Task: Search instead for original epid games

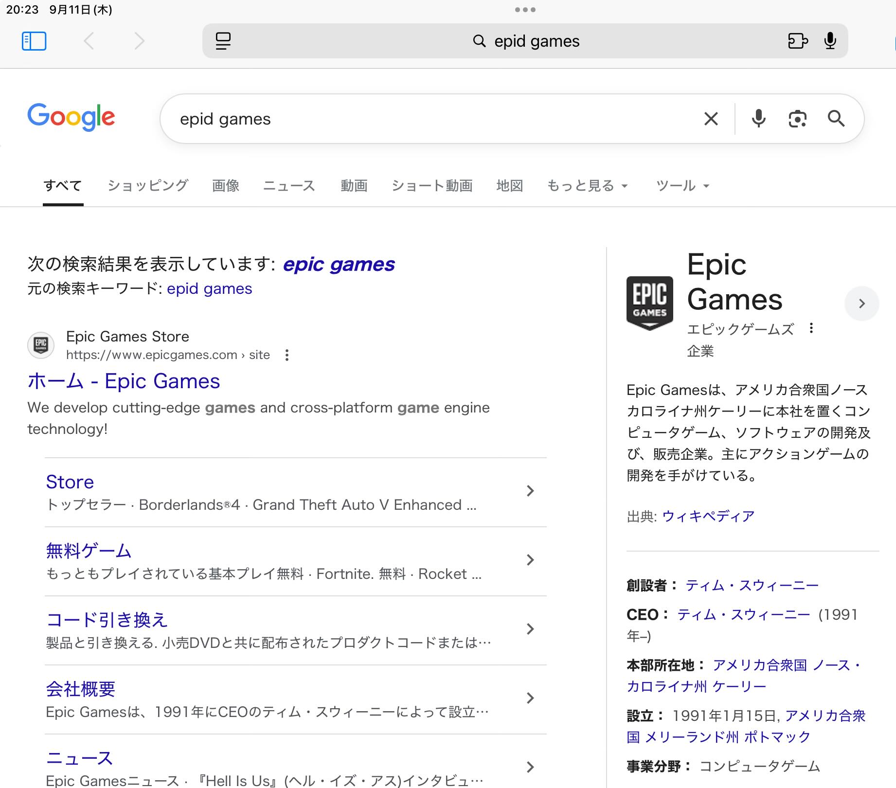Action: (209, 289)
